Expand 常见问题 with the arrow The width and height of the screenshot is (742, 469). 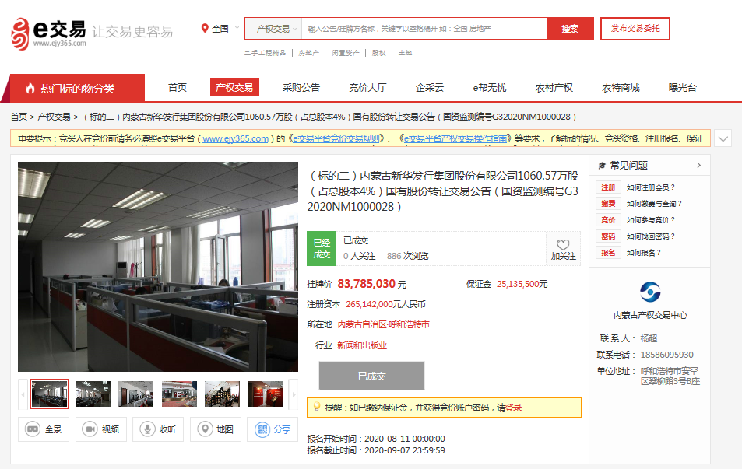tap(699, 165)
